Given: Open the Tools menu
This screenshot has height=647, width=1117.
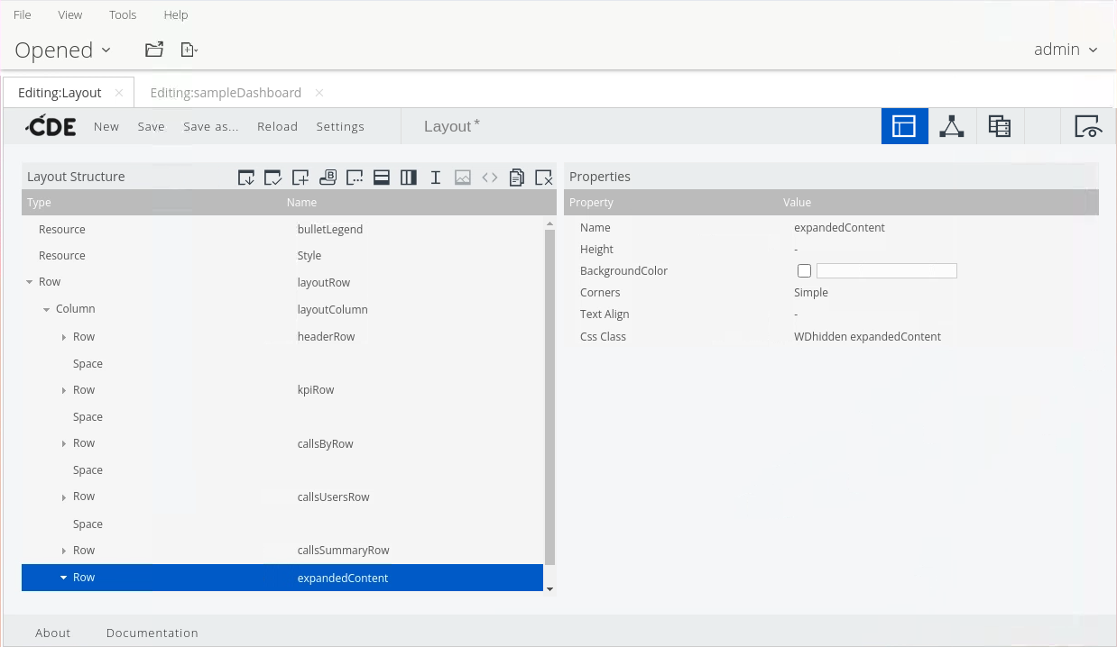Looking at the screenshot, I should (x=123, y=14).
